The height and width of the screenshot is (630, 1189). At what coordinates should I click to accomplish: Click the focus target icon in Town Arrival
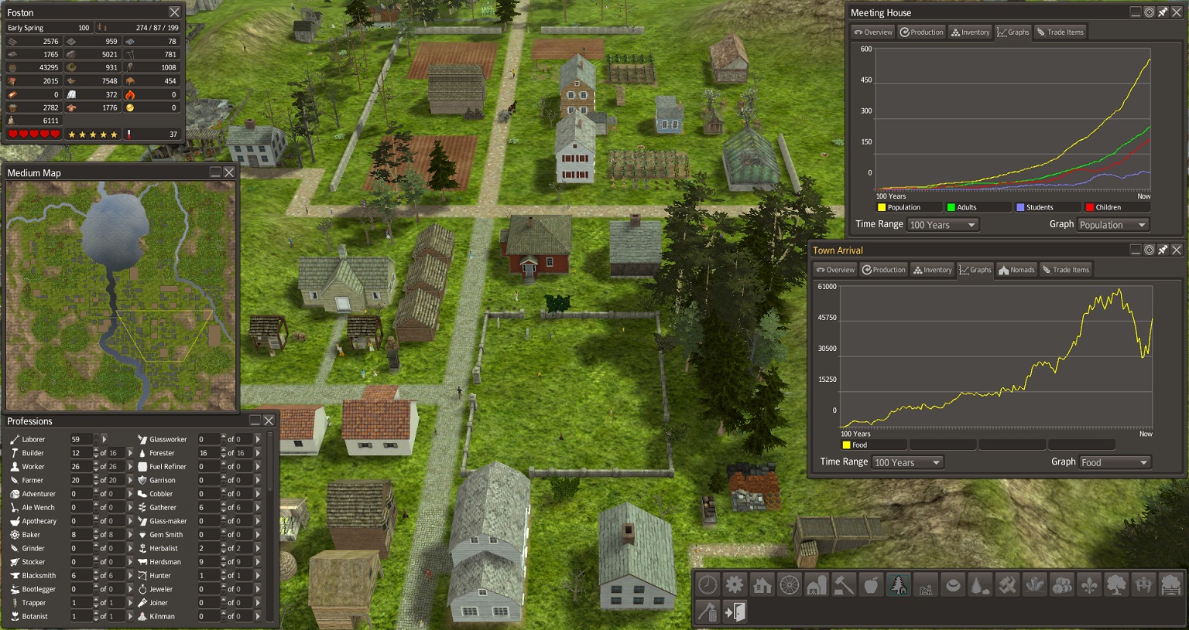(x=1149, y=250)
